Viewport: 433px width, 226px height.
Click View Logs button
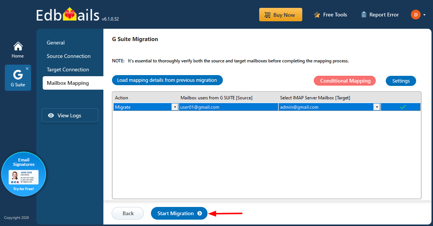click(x=70, y=115)
